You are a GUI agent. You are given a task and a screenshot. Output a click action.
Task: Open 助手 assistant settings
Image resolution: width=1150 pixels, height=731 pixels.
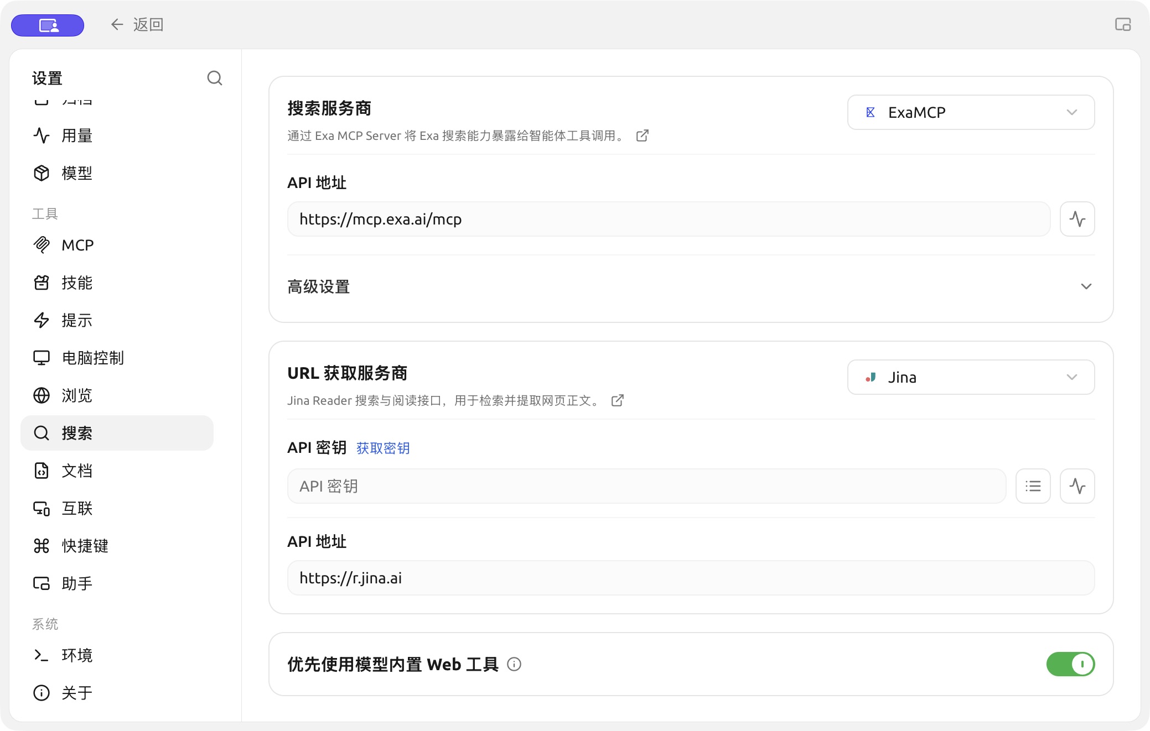[x=117, y=583]
